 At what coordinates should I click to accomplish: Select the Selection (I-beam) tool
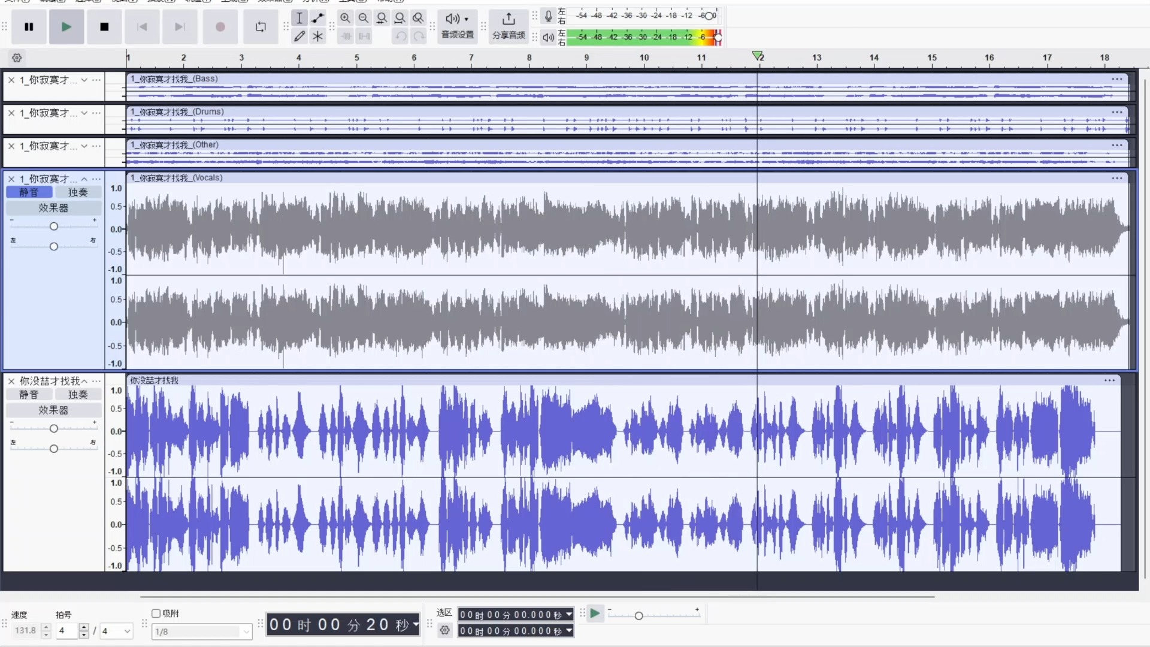coord(299,18)
